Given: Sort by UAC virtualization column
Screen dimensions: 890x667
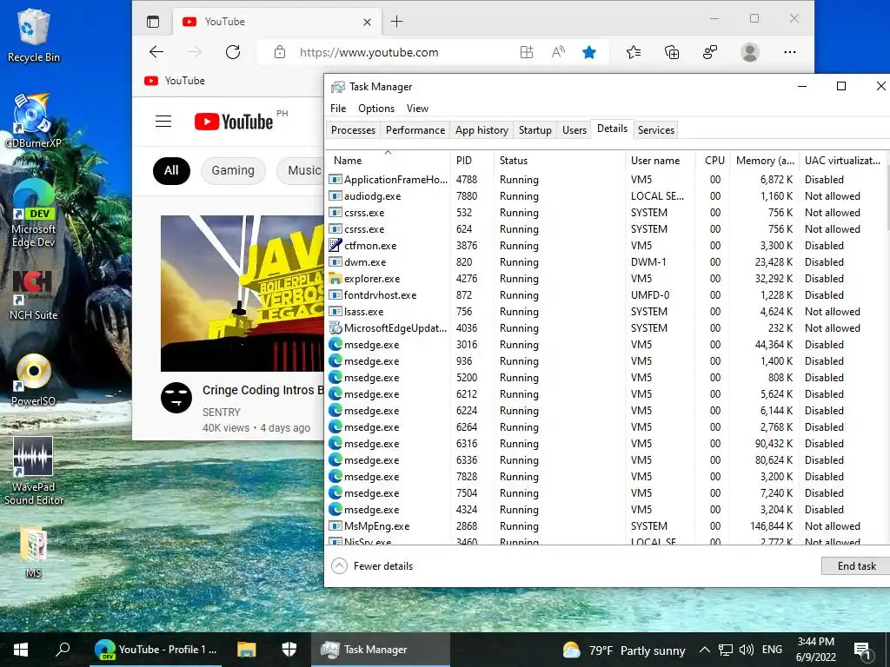Looking at the screenshot, I should click(x=842, y=161).
